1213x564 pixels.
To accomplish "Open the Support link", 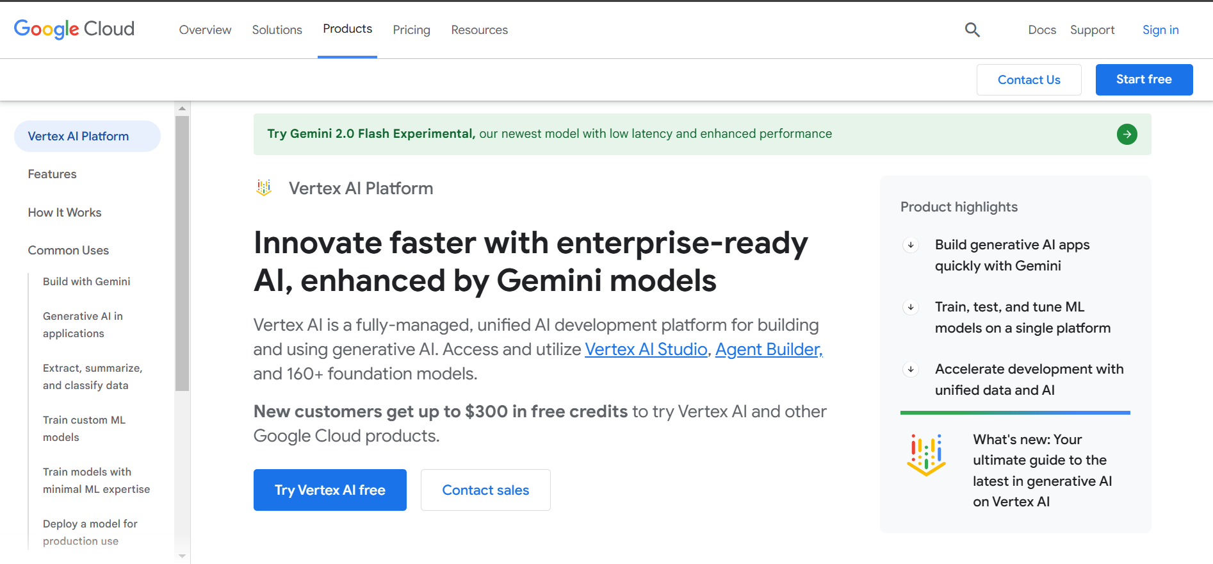I will [1092, 29].
